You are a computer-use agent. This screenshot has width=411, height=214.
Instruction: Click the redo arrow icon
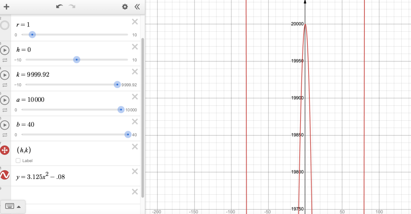[x=72, y=7]
